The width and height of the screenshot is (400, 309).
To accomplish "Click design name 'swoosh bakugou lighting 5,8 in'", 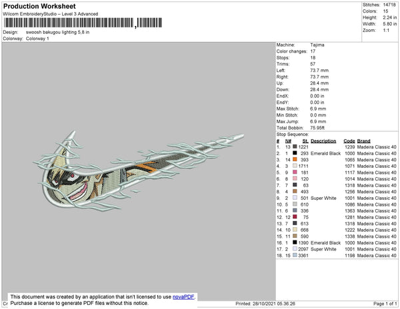I will pyautogui.click(x=57, y=33).
